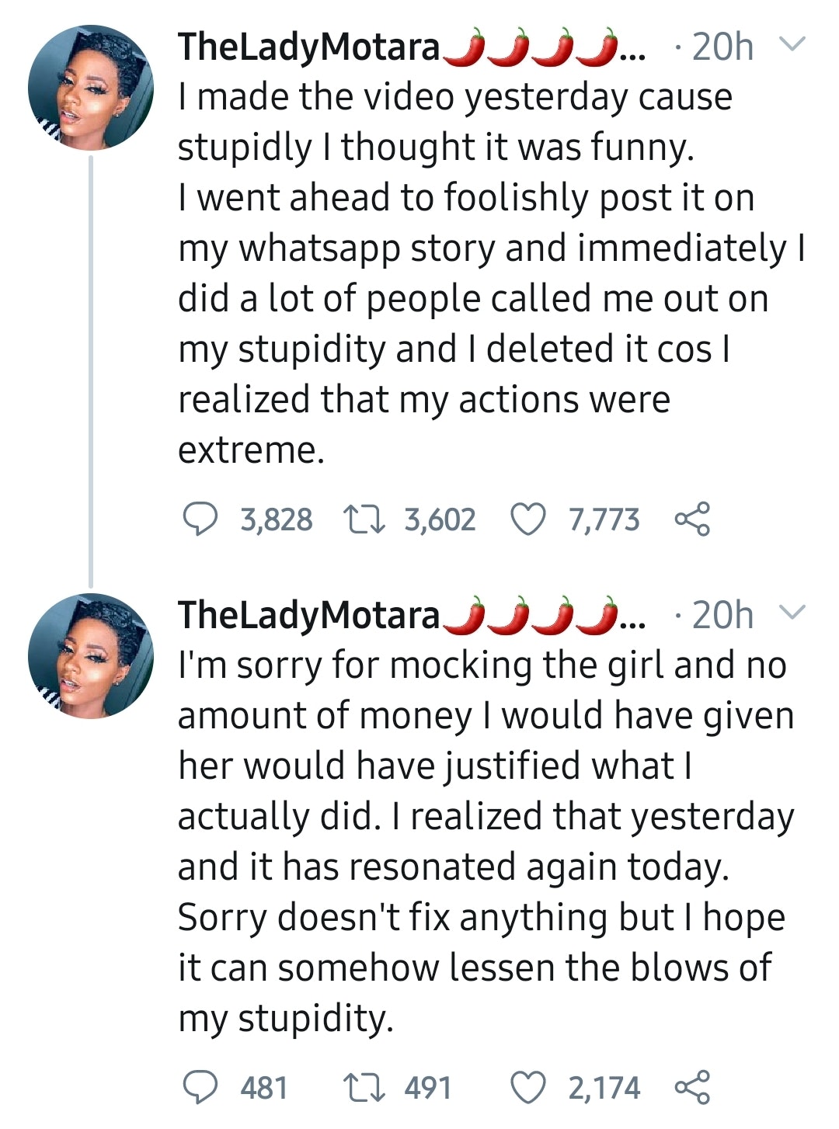This screenshot has height=1129, width=839.
Task: Open the first tweet's chevron options menu
Action: [792, 45]
